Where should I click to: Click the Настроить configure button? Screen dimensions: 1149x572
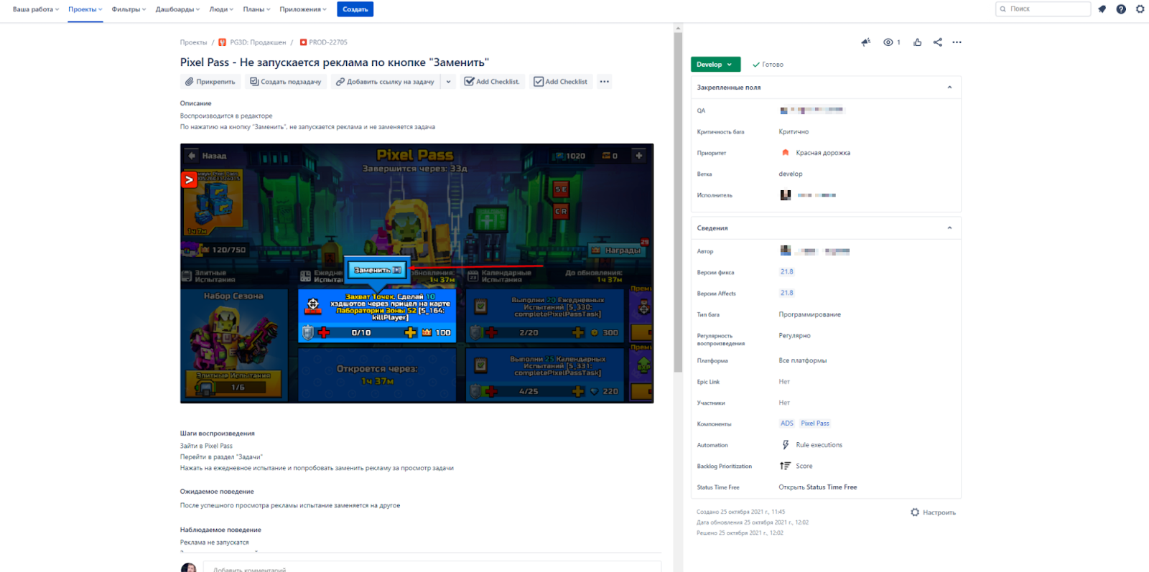pyautogui.click(x=934, y=512)
